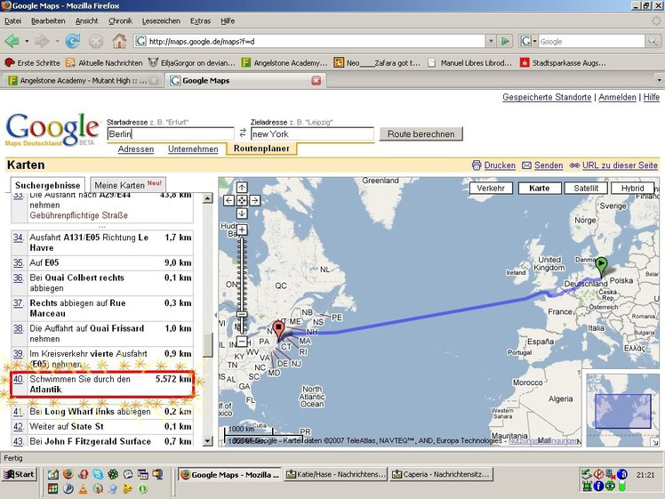Pan the map right with the right arrow
This screenshot has width=665, height=499.
(x=254, y=200)
